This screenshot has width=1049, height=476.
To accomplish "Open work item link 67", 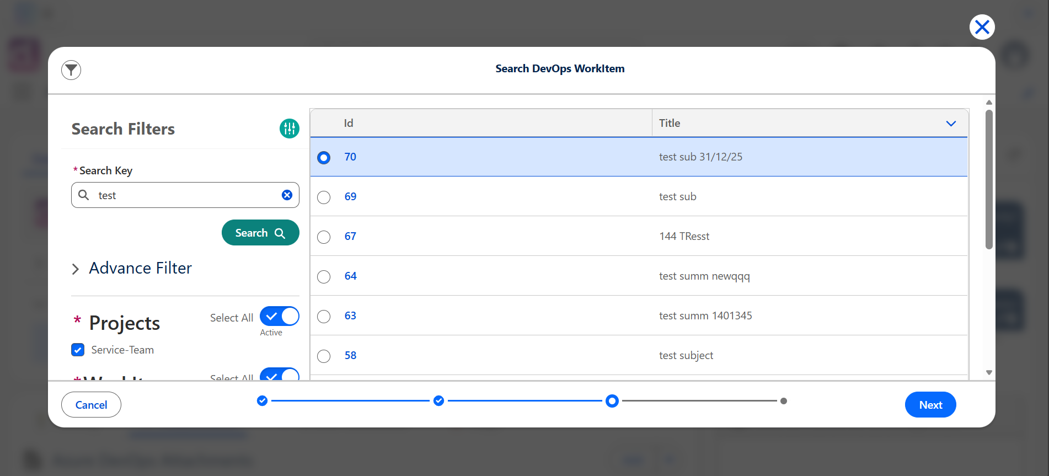I will [350, 236].
